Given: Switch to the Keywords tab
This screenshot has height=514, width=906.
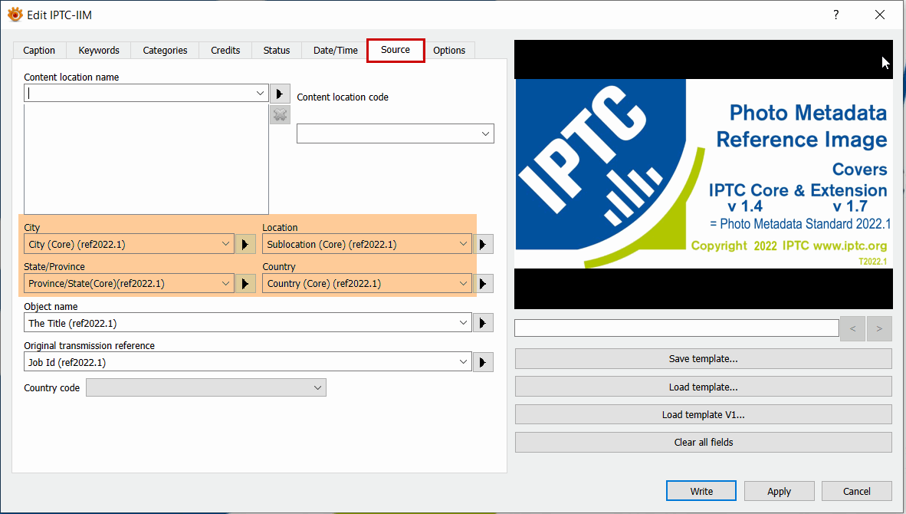Looking at the screenshot, I should pos(99,51).
